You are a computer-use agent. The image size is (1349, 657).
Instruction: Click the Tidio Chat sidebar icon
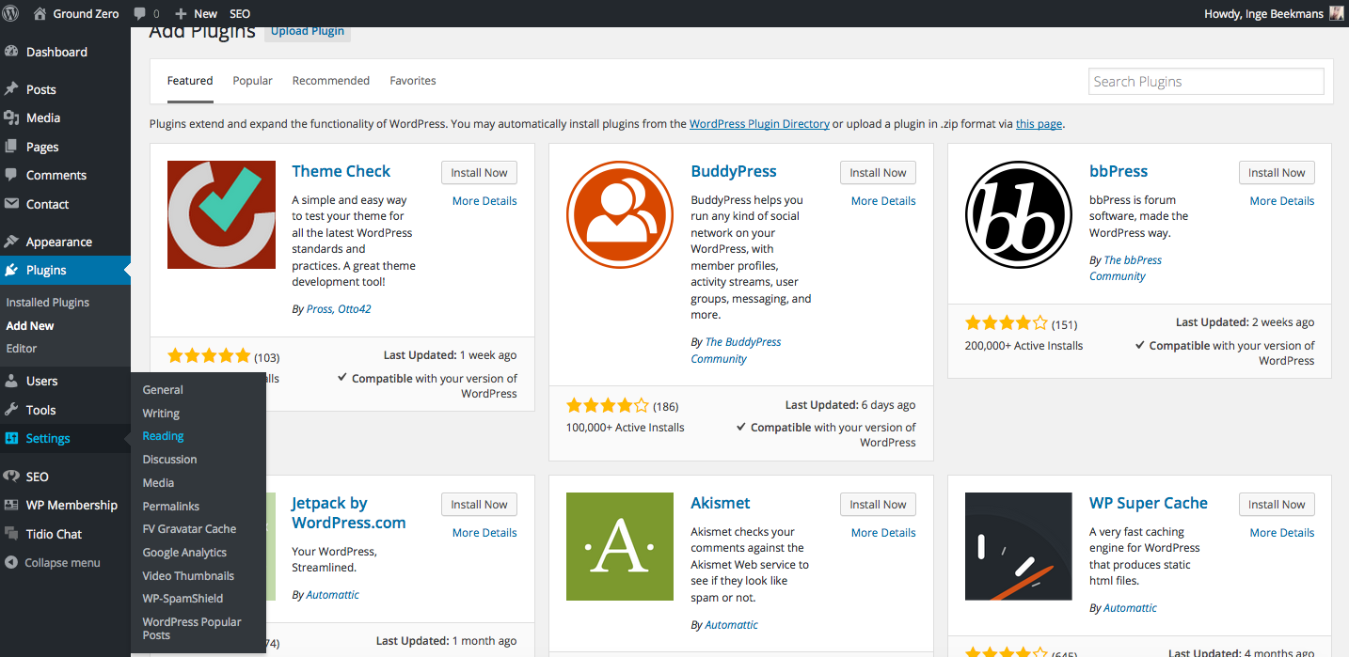point(11,534)
